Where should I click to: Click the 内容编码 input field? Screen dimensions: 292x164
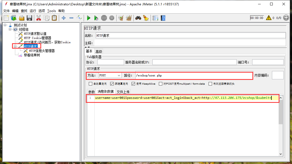pyautogui.click(x=278, y=75)
